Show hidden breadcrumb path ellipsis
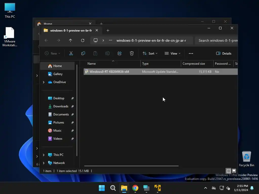The width and height of the screenshot is (259, 194). 111,40
